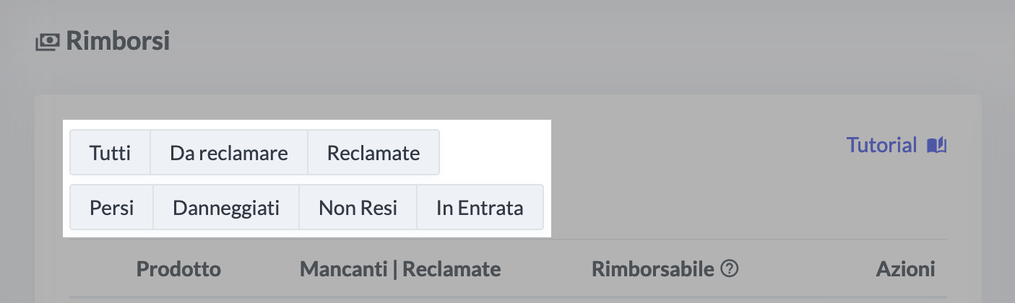Filter by Danneggiati type

click(226, 208)
